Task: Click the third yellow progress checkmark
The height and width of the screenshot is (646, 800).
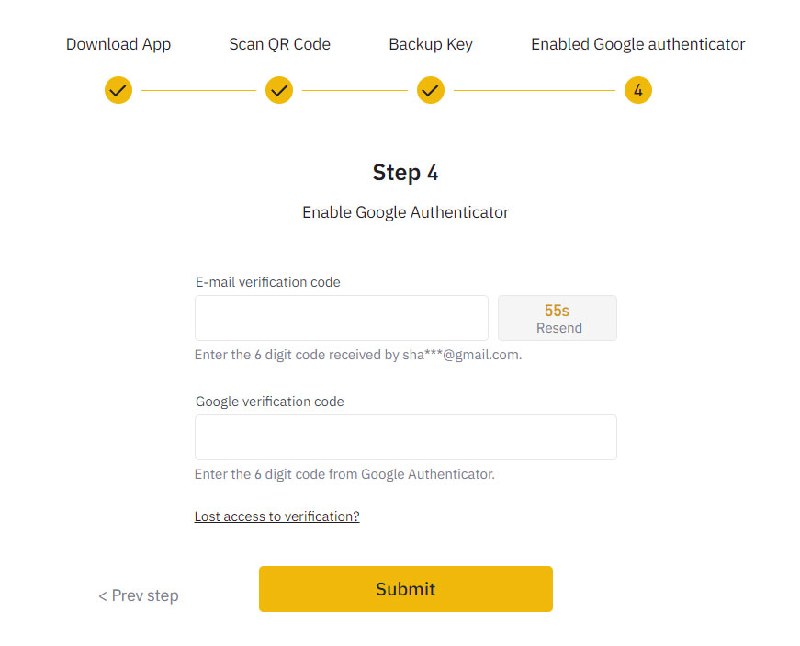Action: pos(430,90)
